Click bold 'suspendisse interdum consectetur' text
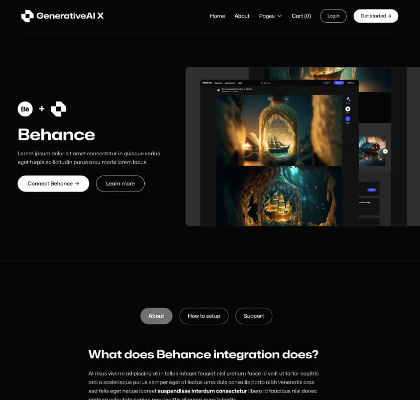The height and width of the screenshot is (400, 420). point(202,391)
